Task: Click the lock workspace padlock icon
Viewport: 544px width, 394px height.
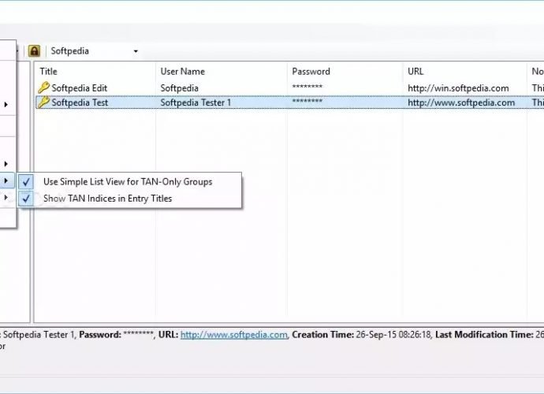Action: [34, 51]
